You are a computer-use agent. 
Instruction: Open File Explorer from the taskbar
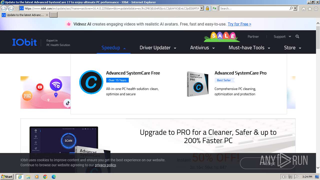[x=28, y=177]
